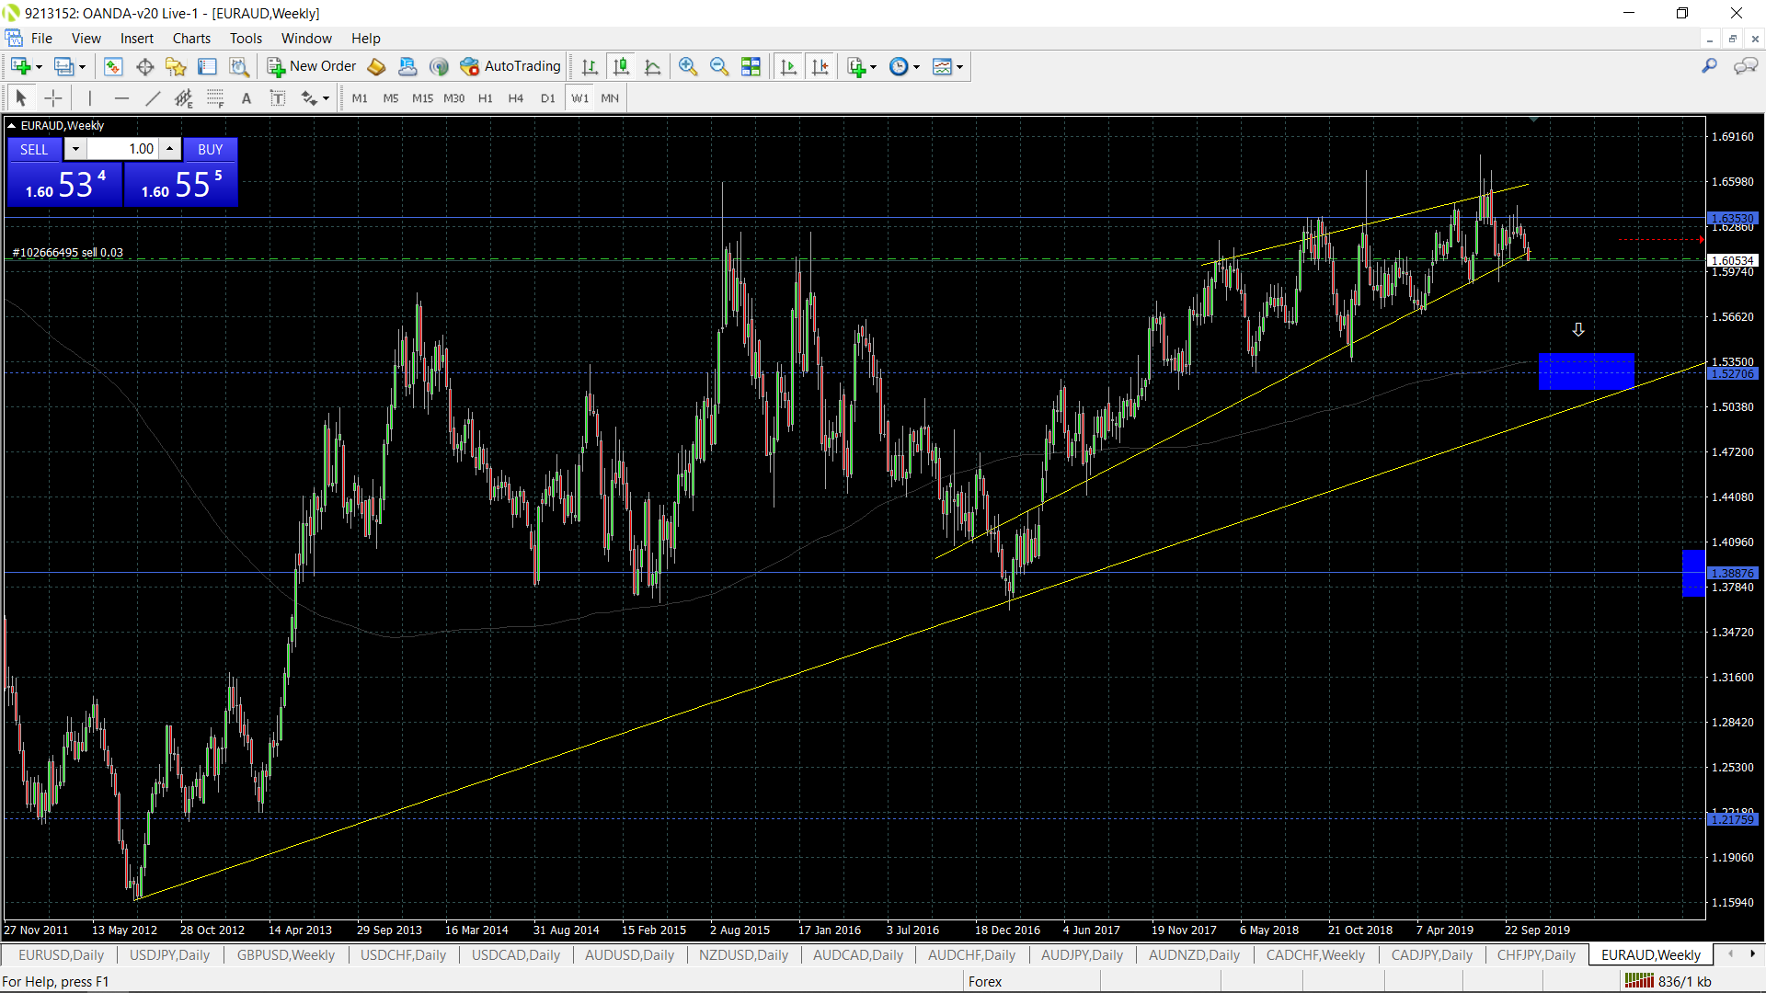Switch to M1 timeframe
Viewport: 1766px width, 993px height.
pyautogui.click(x=360, y=97)
